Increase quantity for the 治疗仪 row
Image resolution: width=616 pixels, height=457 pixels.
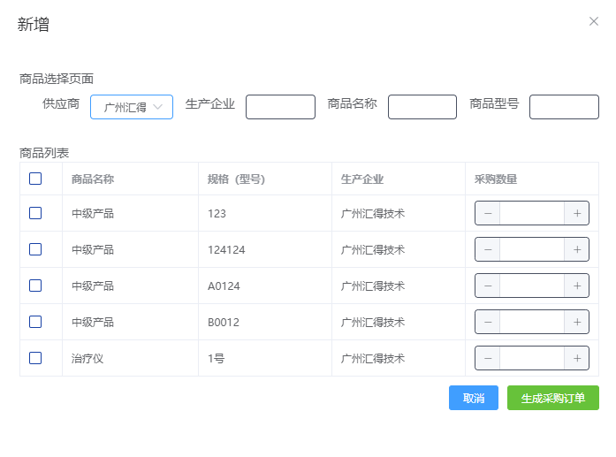[x=576, y=358]
